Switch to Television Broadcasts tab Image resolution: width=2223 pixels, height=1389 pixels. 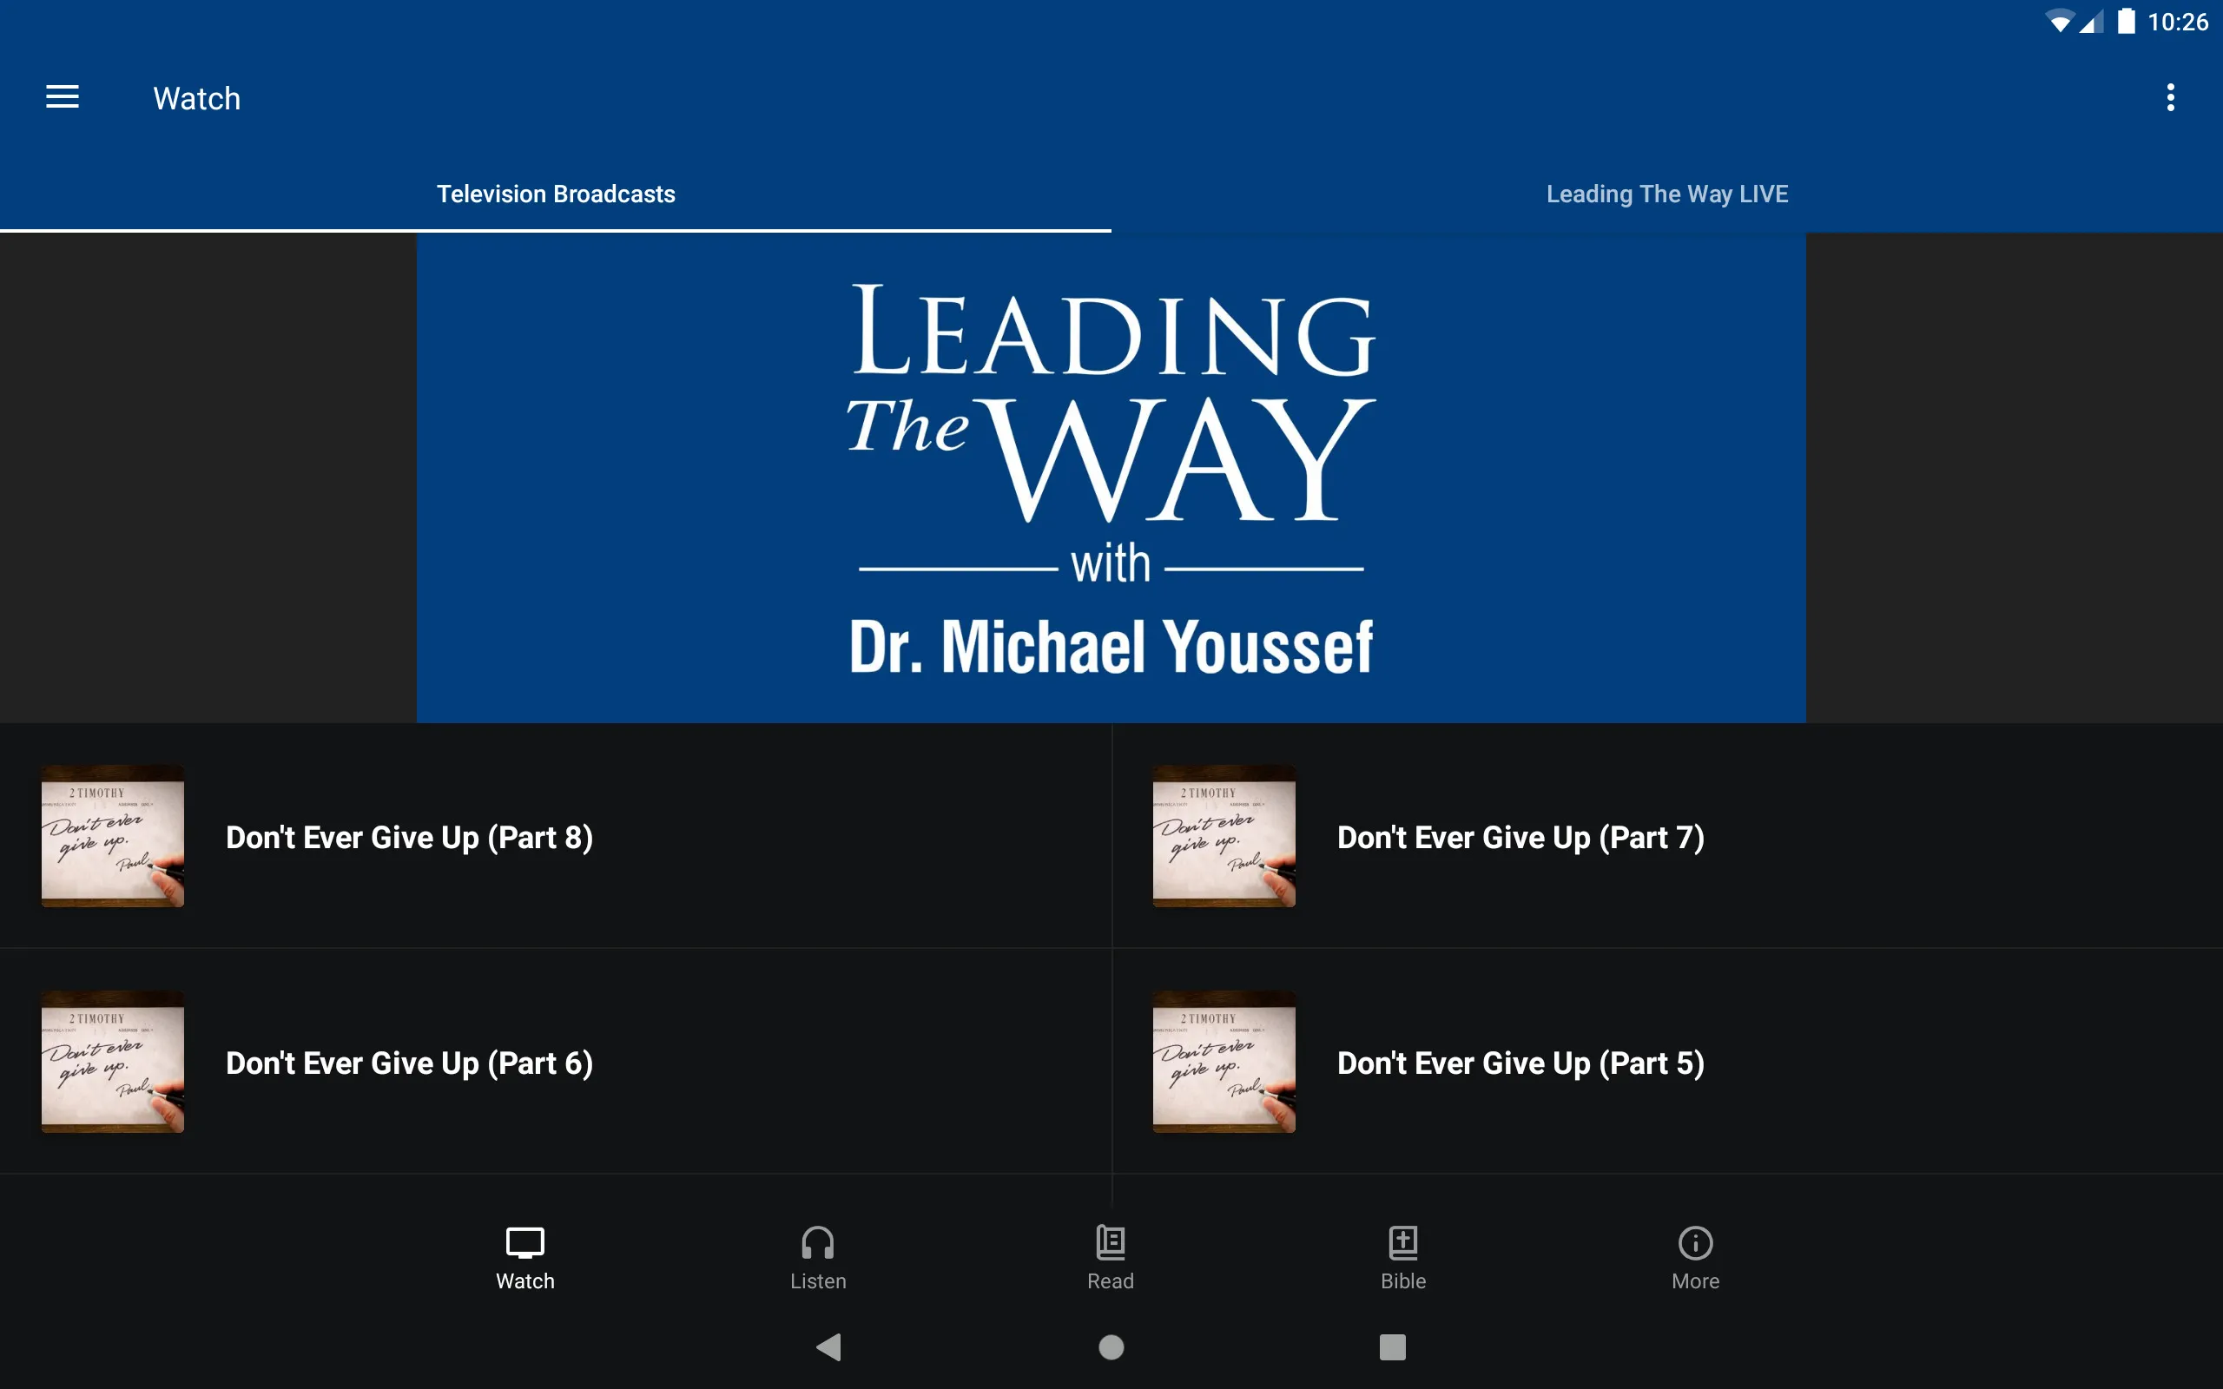tap(556, 192)
